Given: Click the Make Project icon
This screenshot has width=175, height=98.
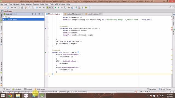Looking at the screenshot, I should click(x=44, y=8).
